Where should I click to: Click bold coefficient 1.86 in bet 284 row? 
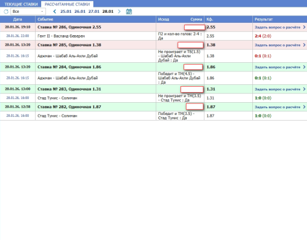pyautogui.click(x=211, y=67)
